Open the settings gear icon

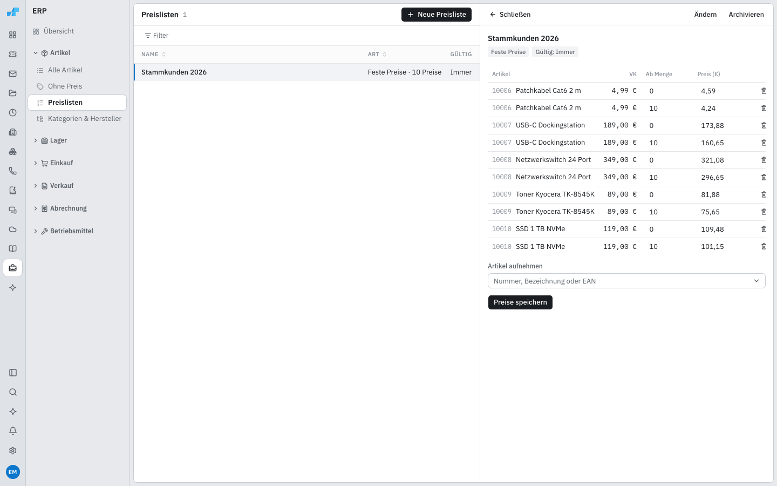[x=13, y=450]
